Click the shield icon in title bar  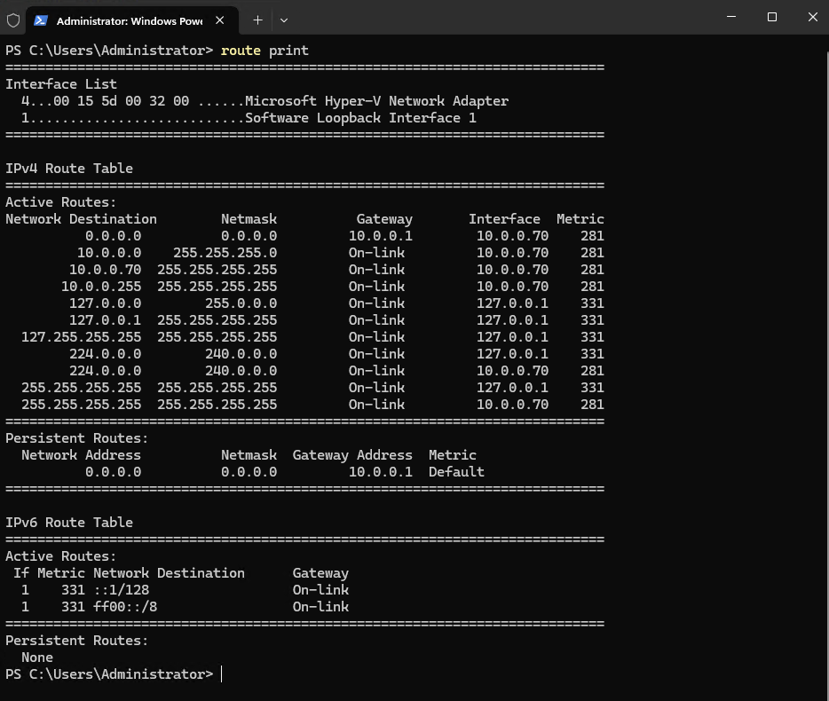[13, 20]
